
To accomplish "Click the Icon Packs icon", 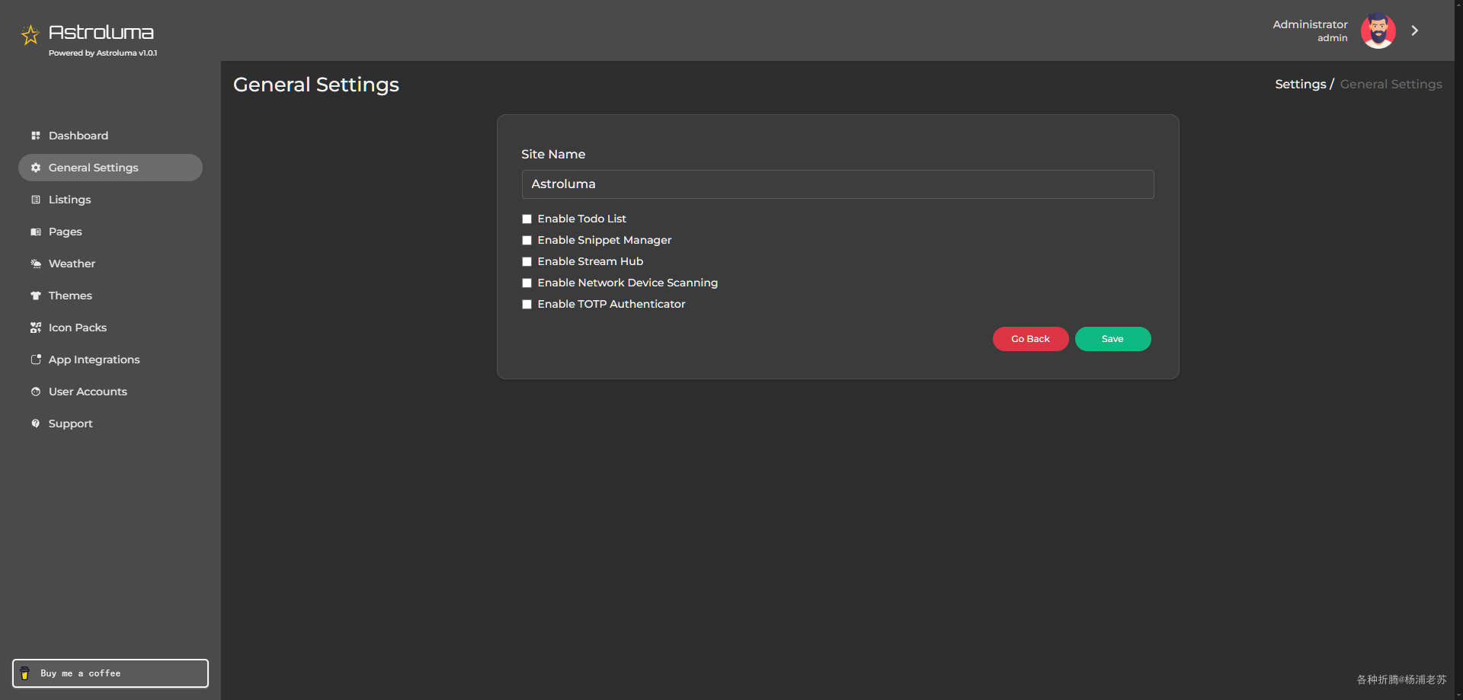I will point(36,328).
